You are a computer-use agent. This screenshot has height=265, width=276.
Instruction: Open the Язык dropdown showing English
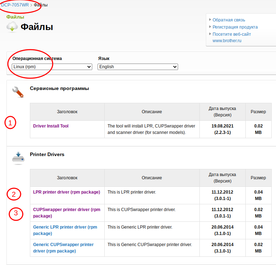(138, 67)
